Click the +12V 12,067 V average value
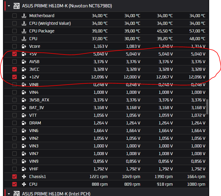This screenshot has width=221, height=196. pos(164,77)
